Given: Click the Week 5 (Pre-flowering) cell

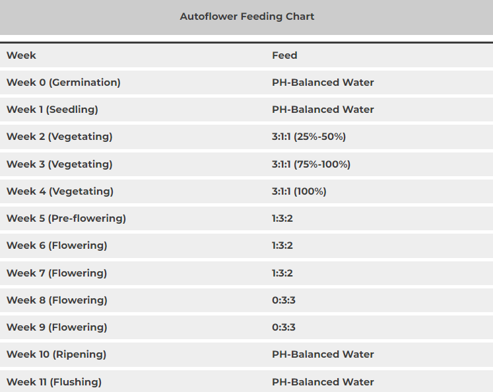Looking at the screenshot, I should coord(66,218).
